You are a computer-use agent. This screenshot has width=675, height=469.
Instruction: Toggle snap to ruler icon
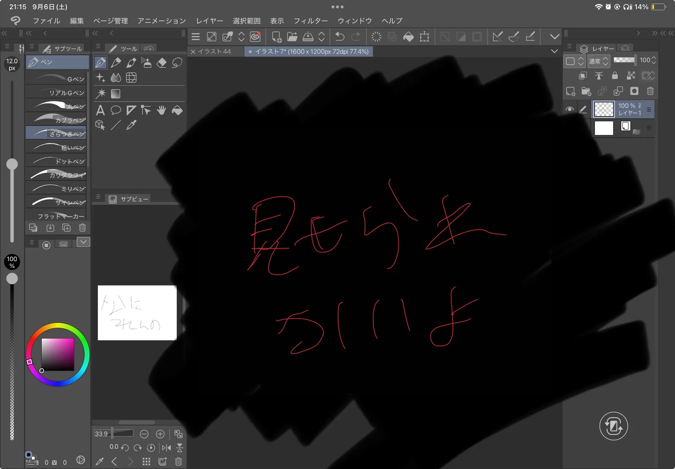click(498, 37)
